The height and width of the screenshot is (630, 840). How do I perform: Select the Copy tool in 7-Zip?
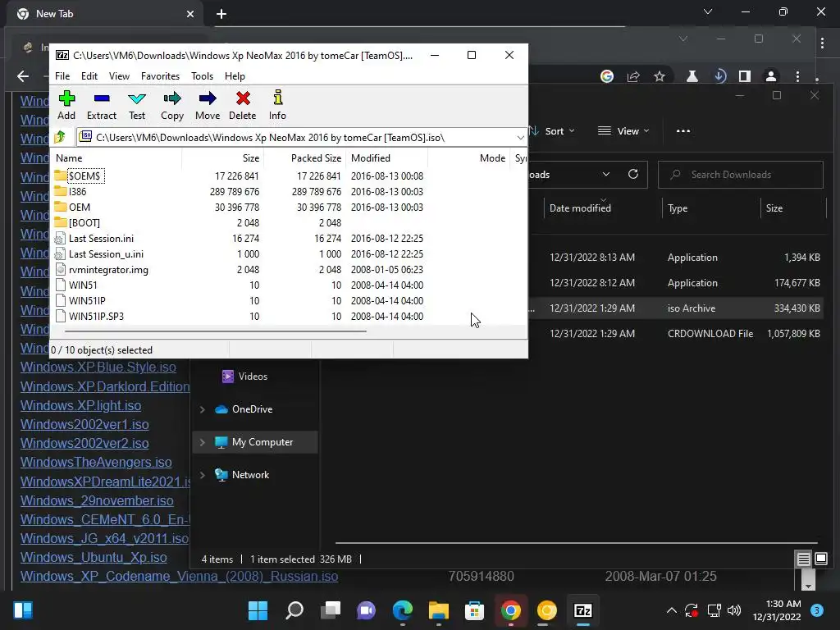(172, 106)
